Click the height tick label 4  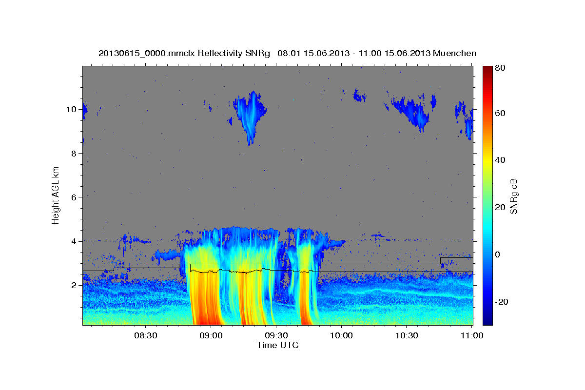(x=73, y=241)
